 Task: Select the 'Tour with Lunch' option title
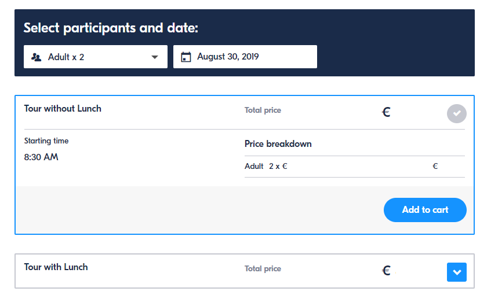[56, 267]
